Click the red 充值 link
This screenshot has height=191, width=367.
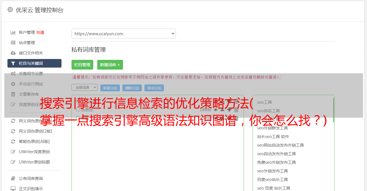40,32
